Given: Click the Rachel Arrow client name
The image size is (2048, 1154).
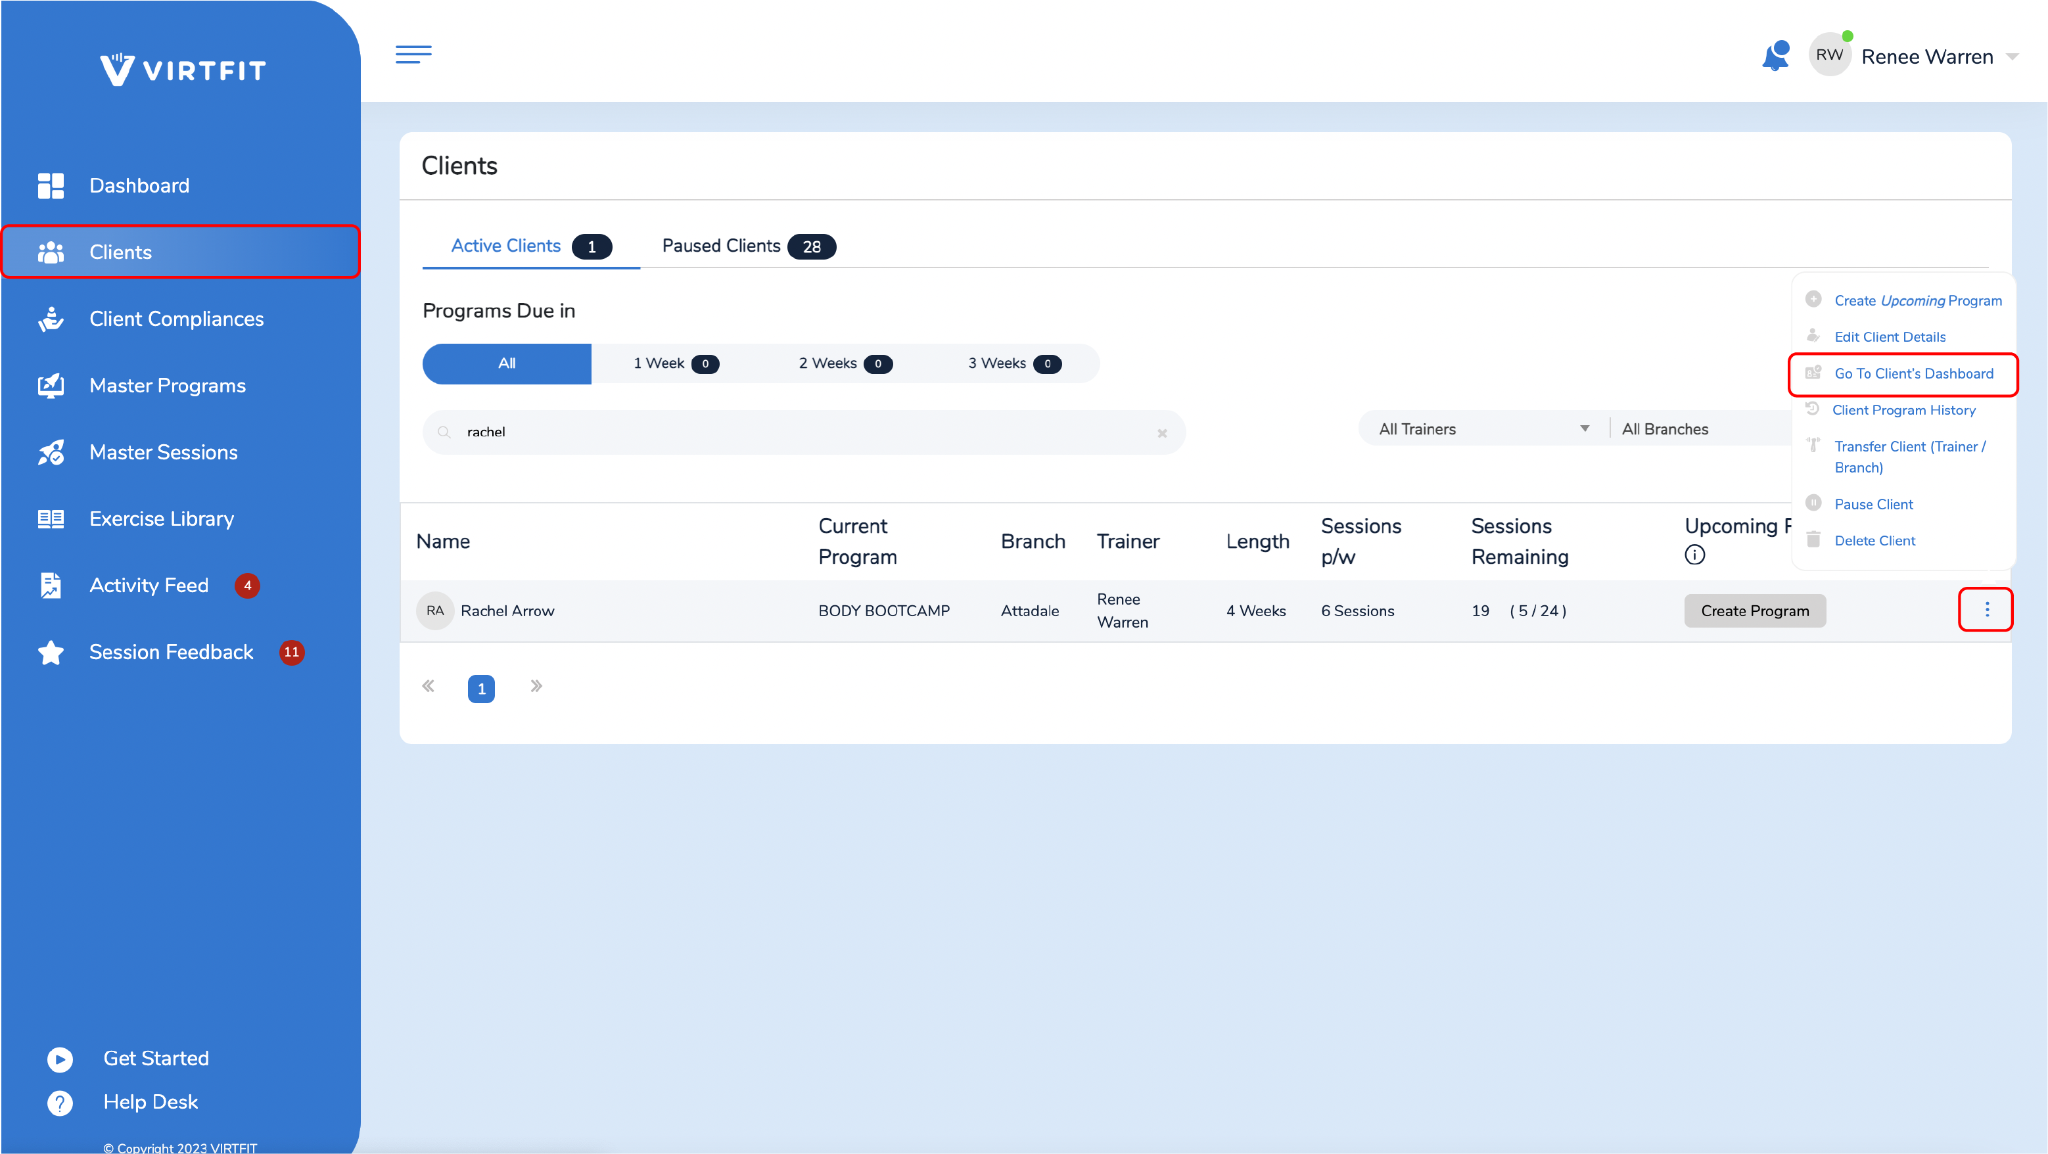Looking at the screenshot, I should pyautogui.click(x=507, y=611).
